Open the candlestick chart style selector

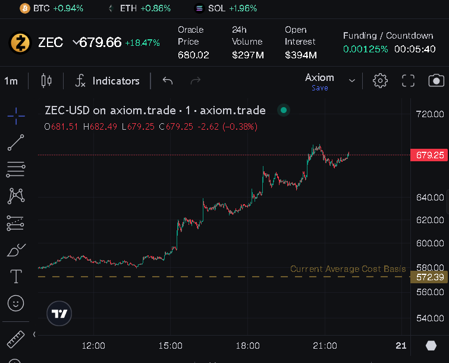pyautogui.click(x=46, y=81)
